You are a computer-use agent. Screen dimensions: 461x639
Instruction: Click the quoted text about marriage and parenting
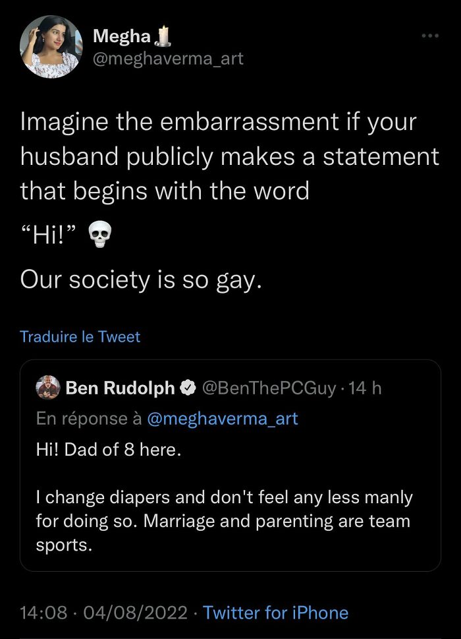tap(223, 521)
